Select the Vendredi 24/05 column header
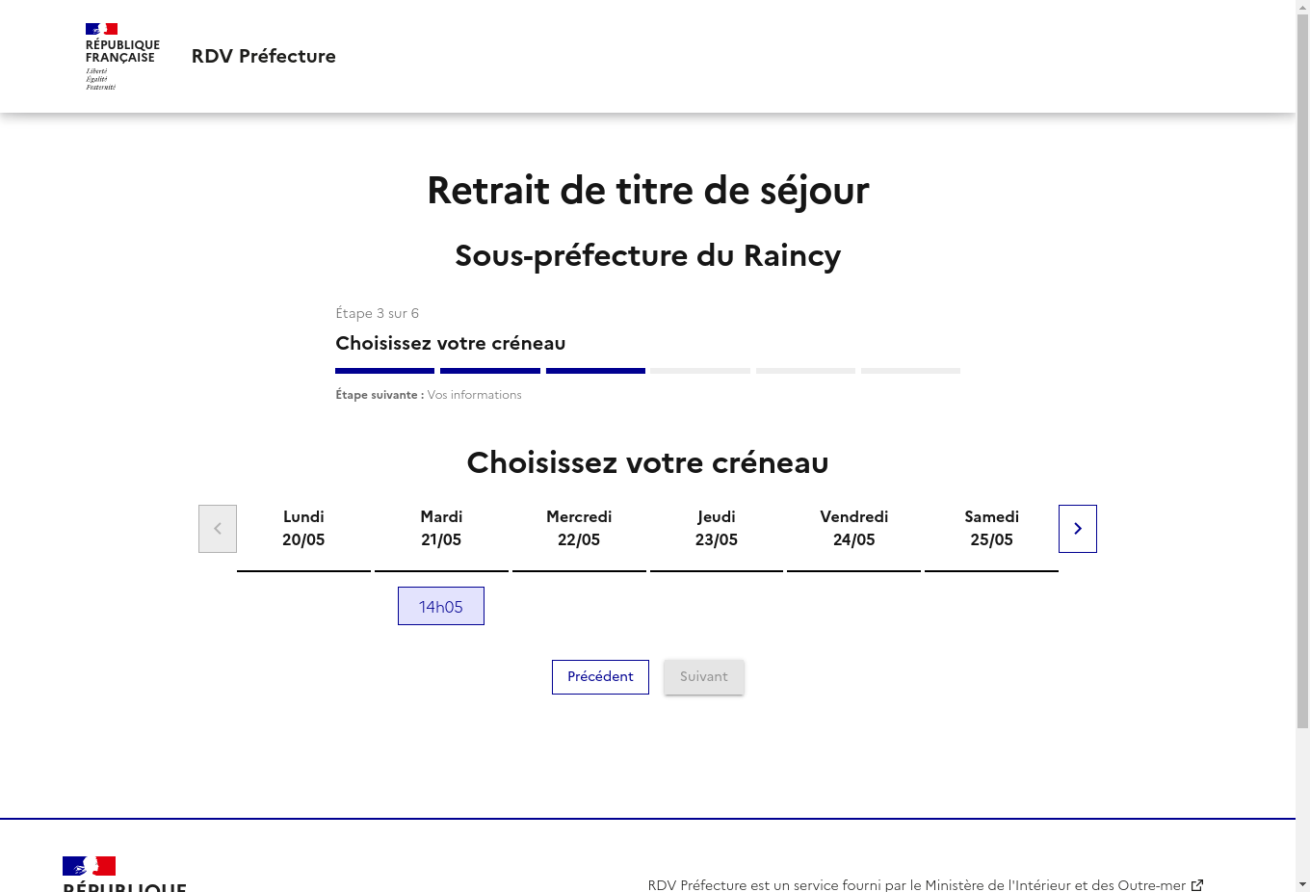1310x892 pixels. 854,529
